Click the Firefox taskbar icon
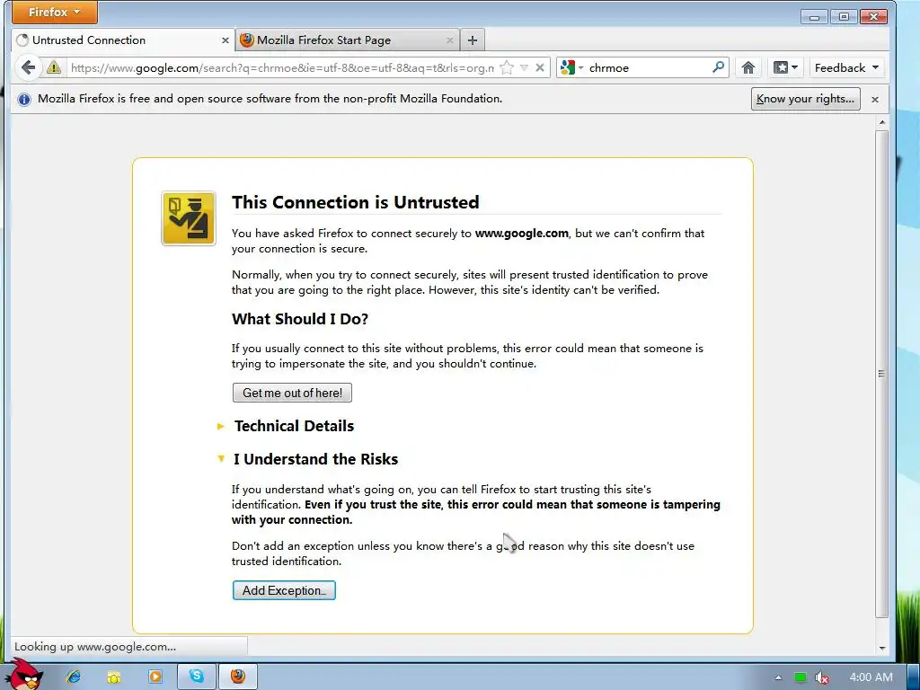The width and height of the screenshot is (920, 690). [x=237, y=677]
